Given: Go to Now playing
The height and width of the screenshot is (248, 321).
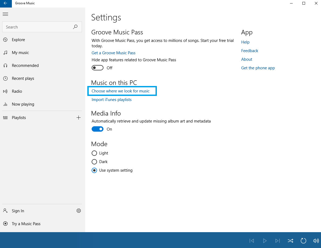Looking at the screenshot, I should [x=23, y=104].
